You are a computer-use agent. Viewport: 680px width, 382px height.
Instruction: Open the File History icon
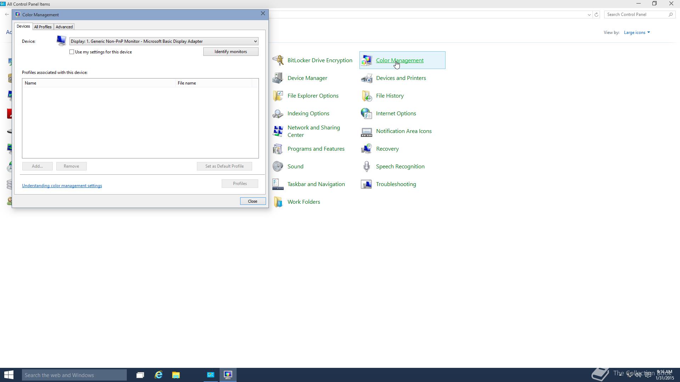367,95
